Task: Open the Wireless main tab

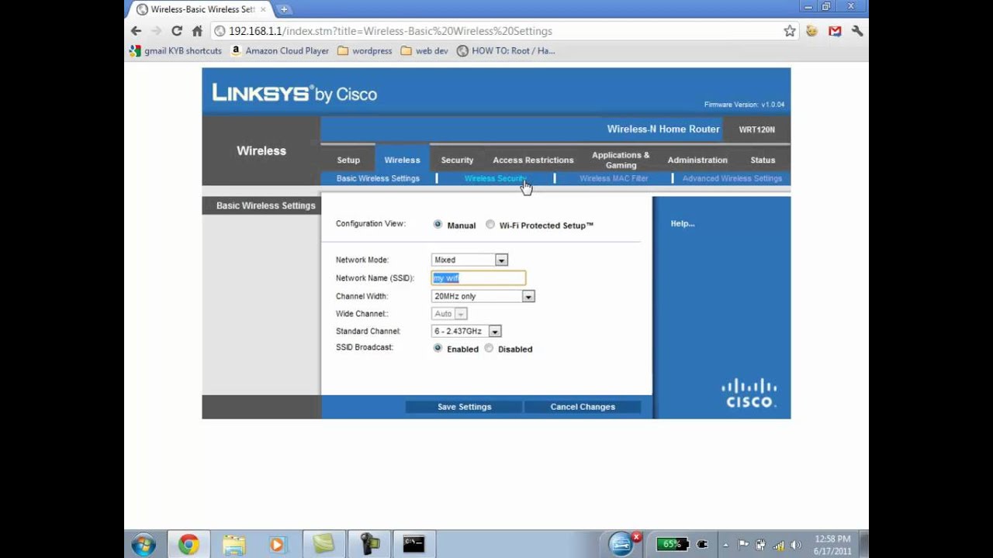Action: click(402, 160)
